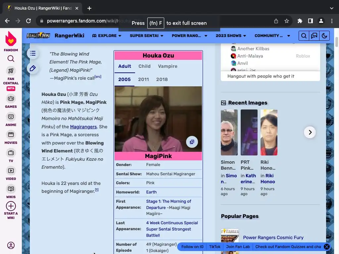Click the Houka Ozu infobox photo

point(158,119)
